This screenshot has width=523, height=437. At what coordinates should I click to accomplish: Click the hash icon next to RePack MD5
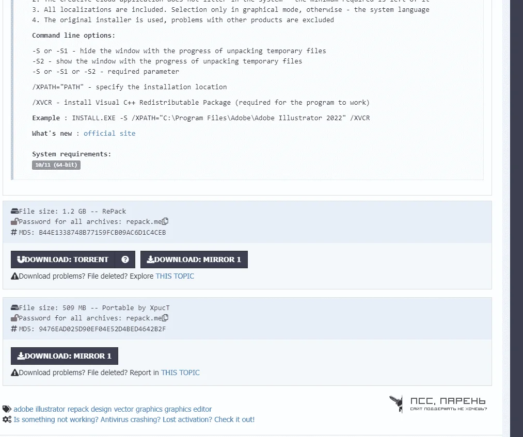point(14,232)
